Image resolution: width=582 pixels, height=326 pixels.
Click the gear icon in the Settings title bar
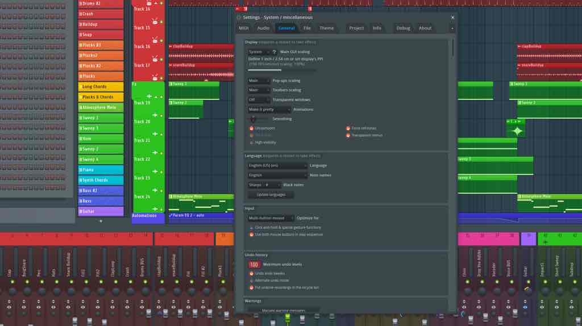[239, 18]
